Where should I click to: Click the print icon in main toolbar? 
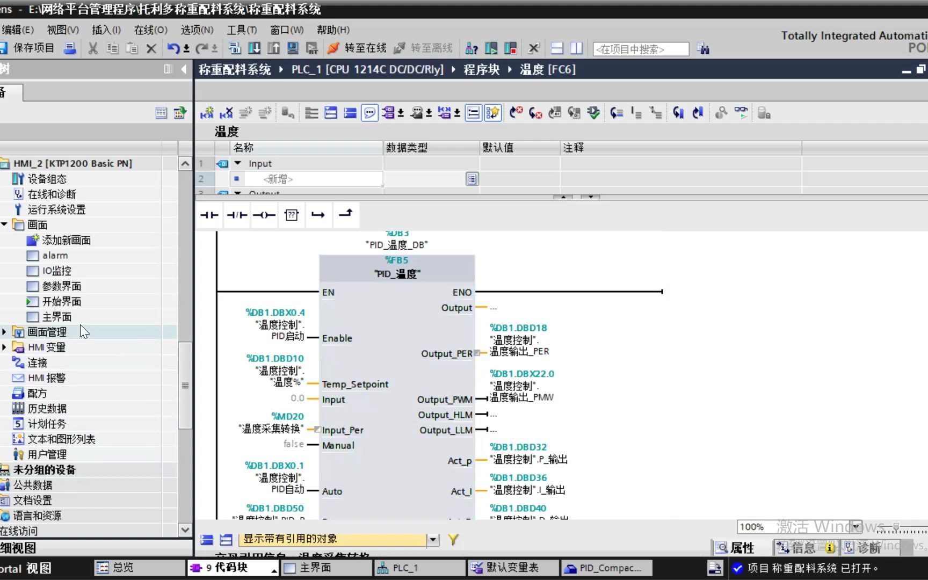70,48
